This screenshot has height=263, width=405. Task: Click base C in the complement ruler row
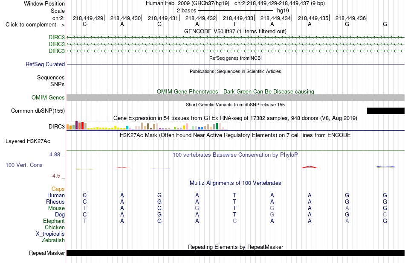click(84, 24)
